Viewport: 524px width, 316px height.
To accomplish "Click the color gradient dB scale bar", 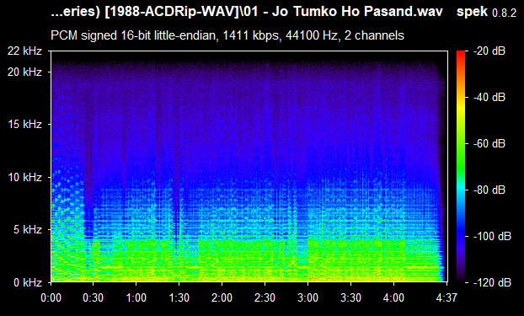I will 461,167.
